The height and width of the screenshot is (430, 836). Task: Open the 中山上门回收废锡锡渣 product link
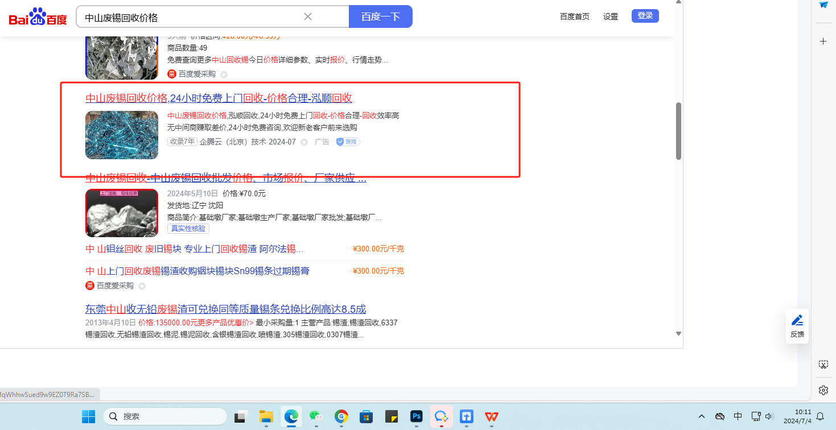[197, 271]
